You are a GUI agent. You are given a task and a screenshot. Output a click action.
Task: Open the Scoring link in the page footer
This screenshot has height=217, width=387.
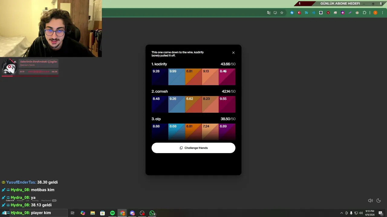35,200
